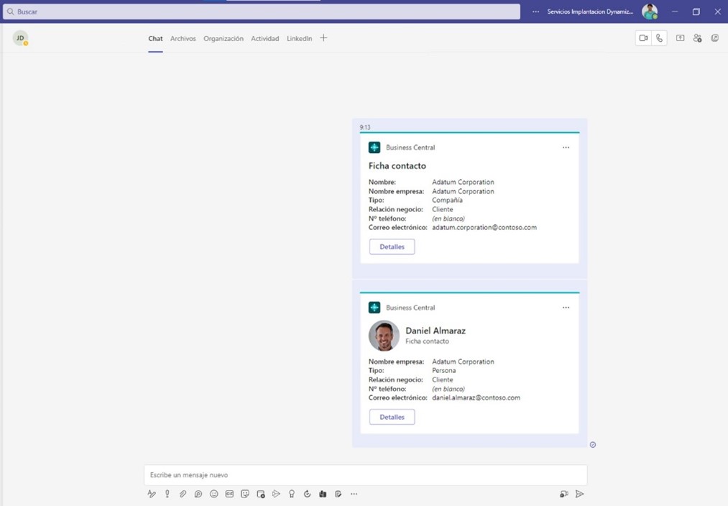Attach a file with paperclip icon
This screenshot has width=728, height=506.
point(183,494)
